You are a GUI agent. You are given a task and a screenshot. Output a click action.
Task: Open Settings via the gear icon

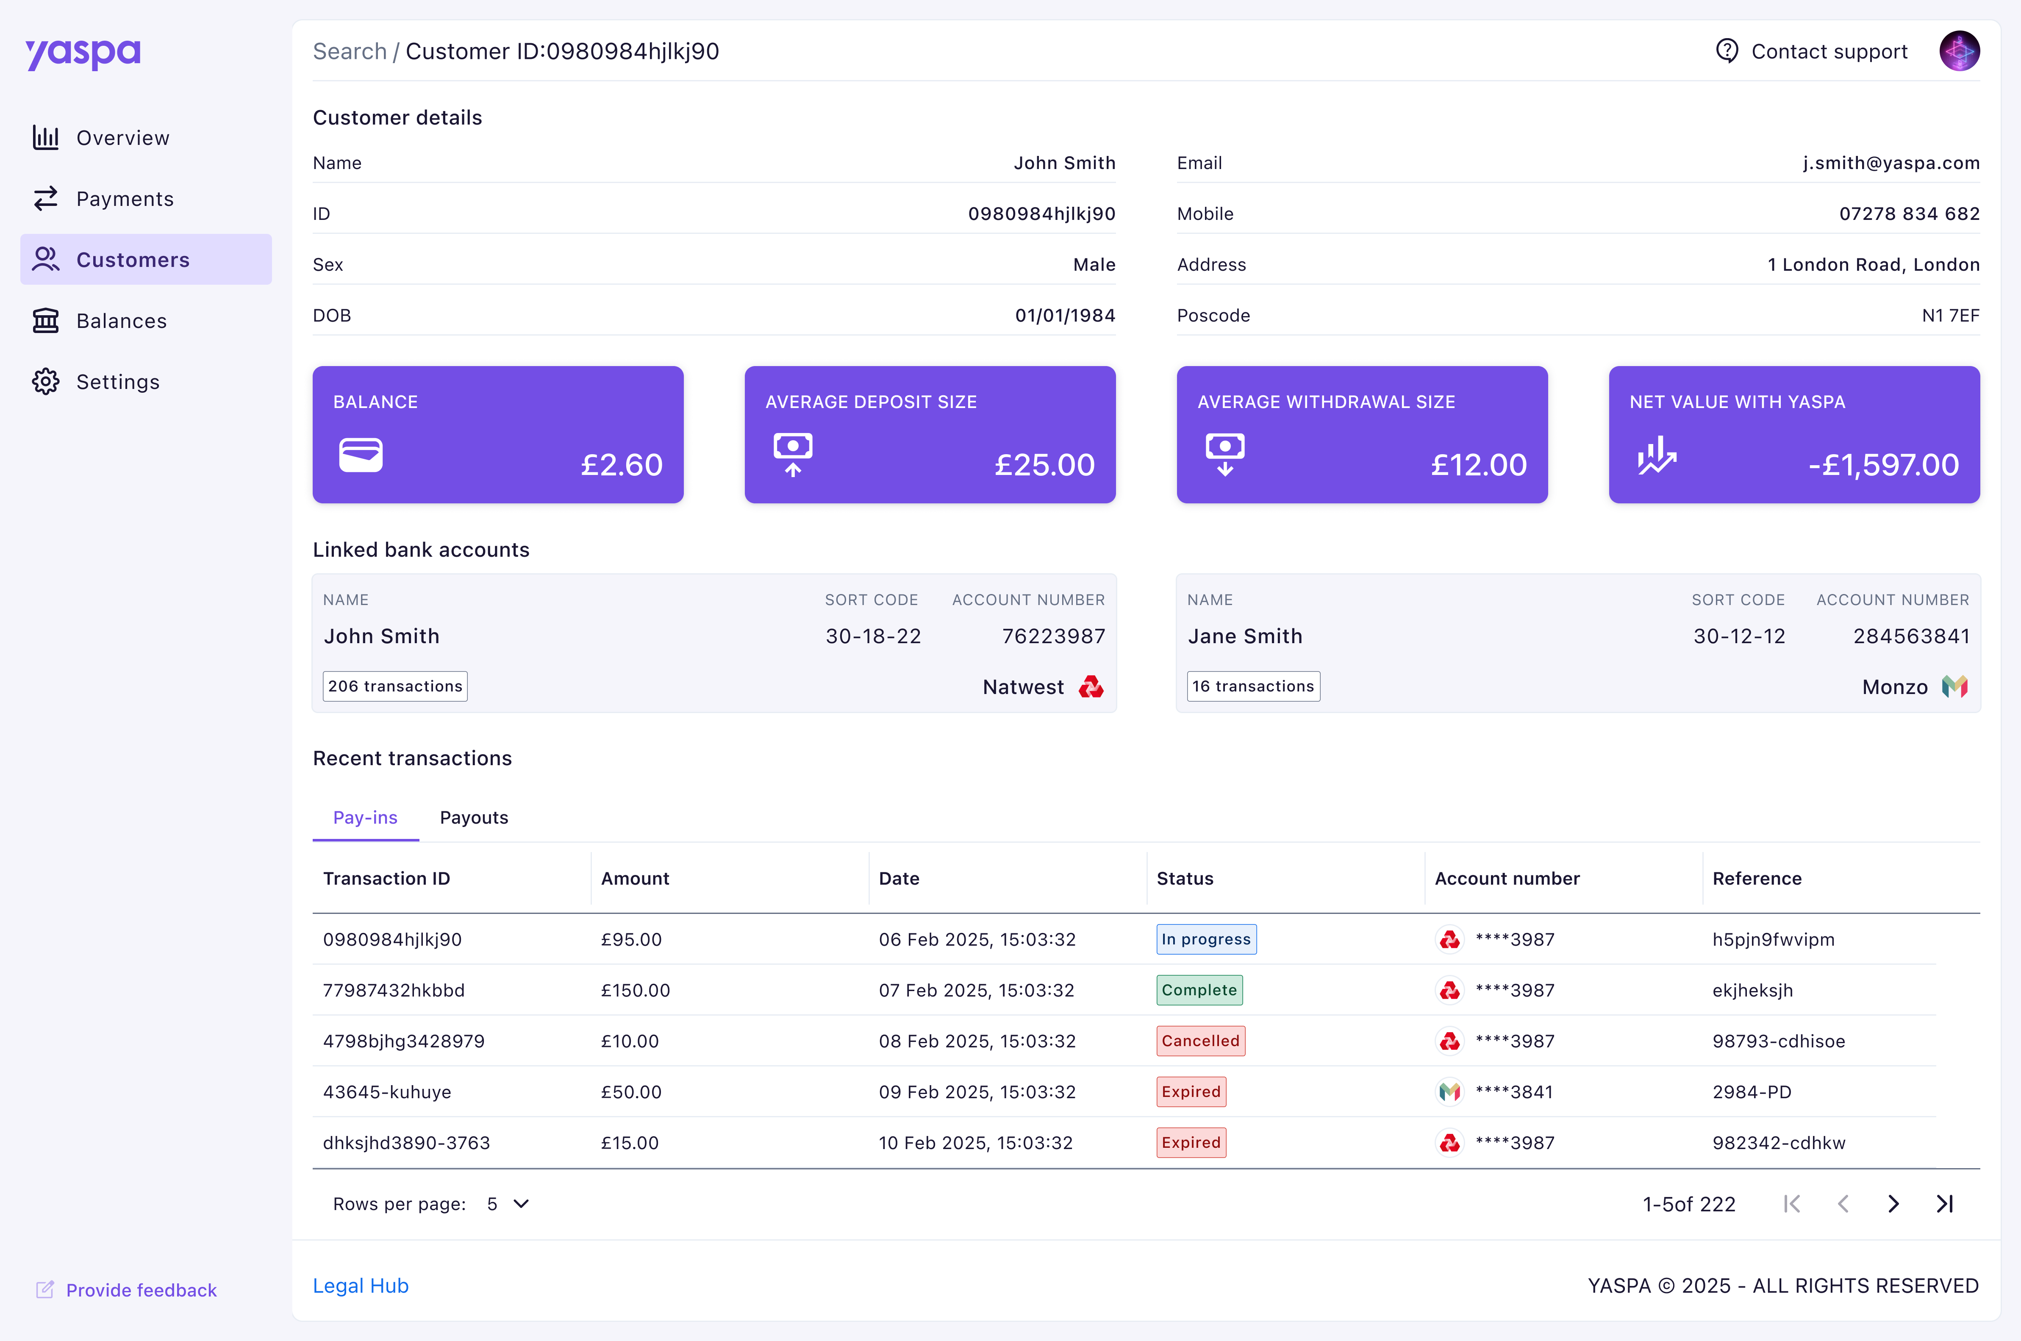(x=45, y=381)
